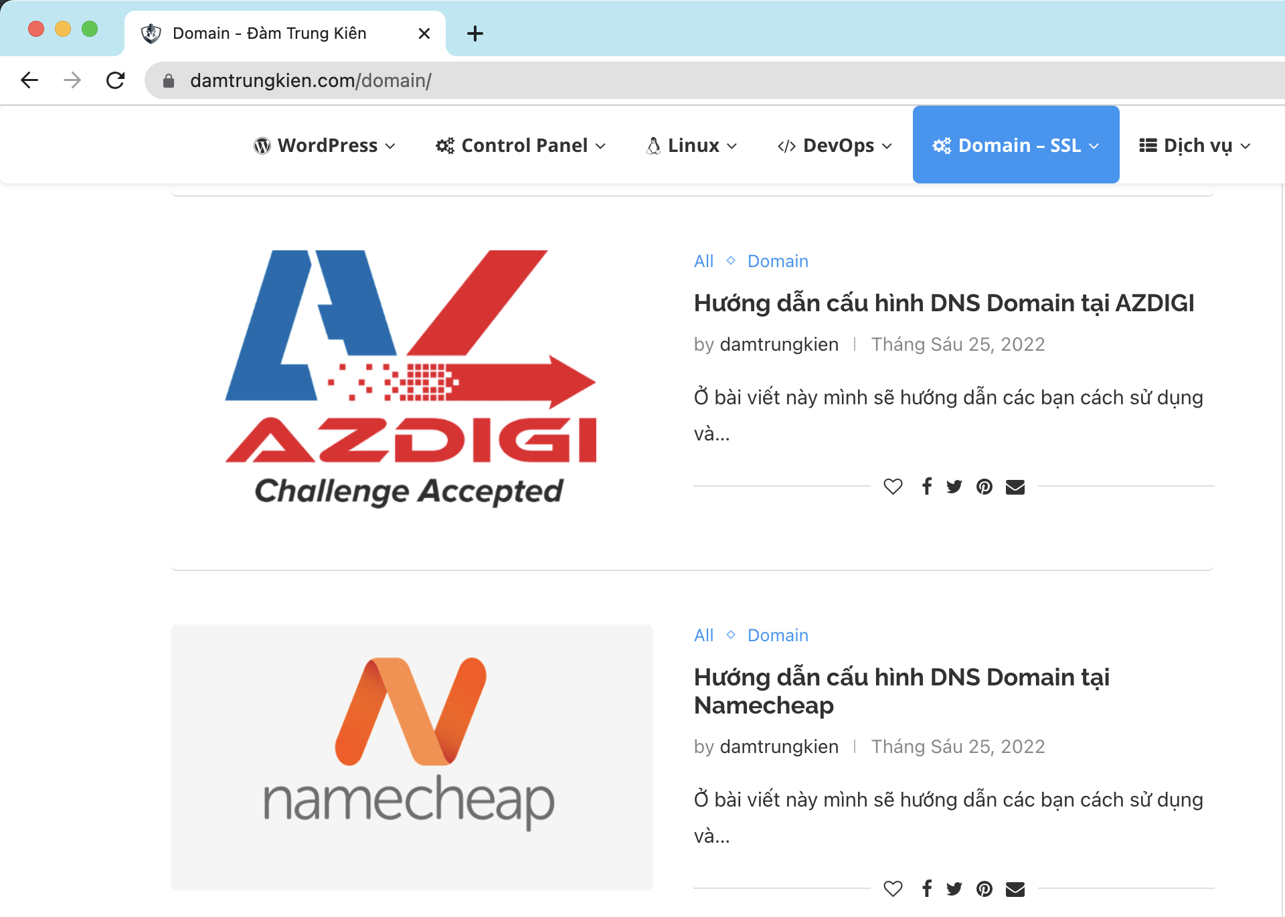This screenshot has height=917, width=1285.
Task: Open the Dịch vụ menu item
Action: click(1195, 145)
